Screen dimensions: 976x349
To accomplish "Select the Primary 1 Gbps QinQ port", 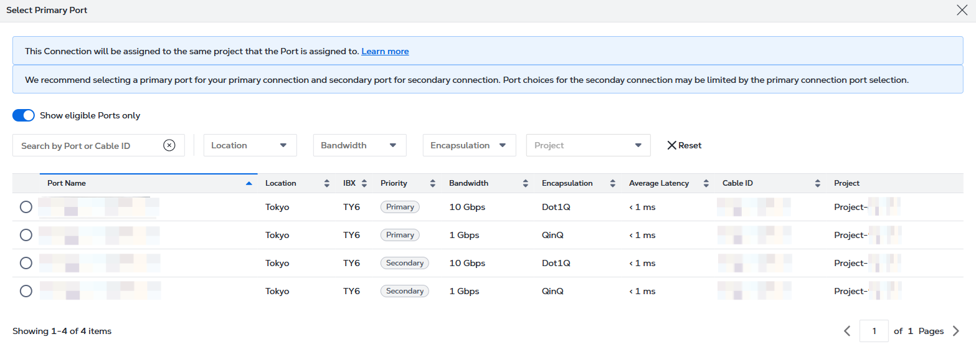I will pos(26,235).
